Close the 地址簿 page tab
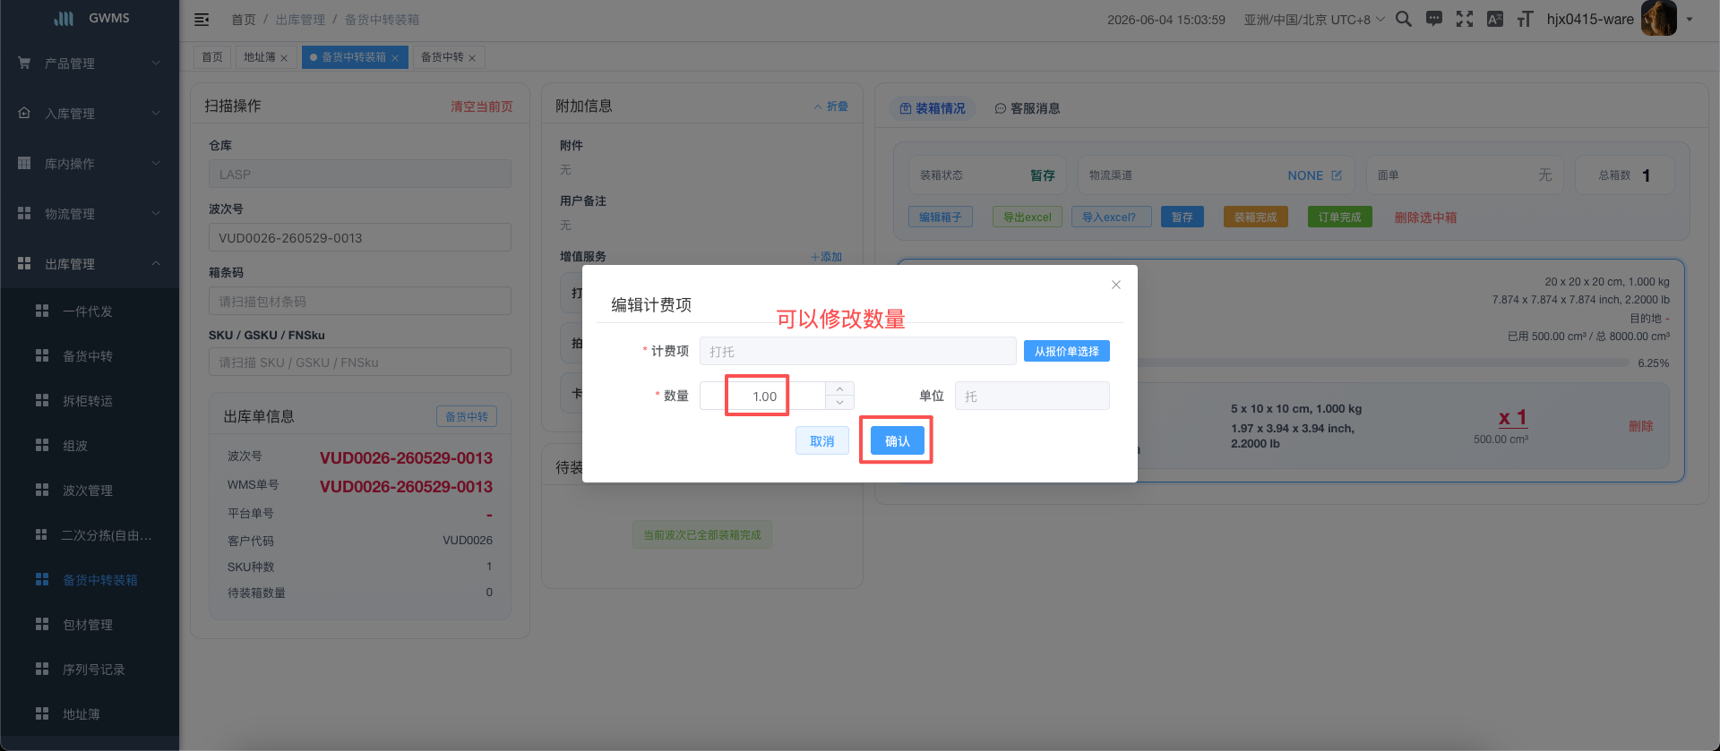The image size is (1720, 751). [284, 58]
